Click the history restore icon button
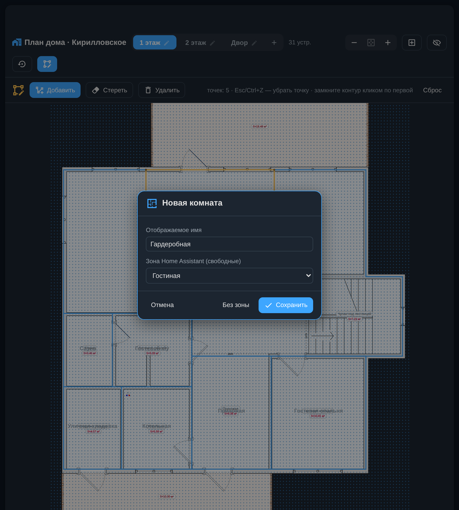Image resolution: width=459 pixels, height=510 pixels. 22,64
